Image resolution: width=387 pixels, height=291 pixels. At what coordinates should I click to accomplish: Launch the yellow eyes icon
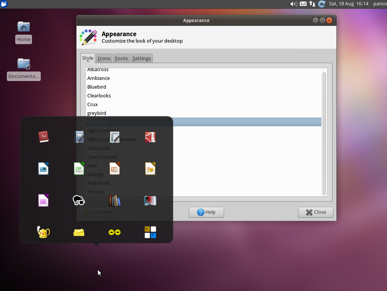(115, 232)
